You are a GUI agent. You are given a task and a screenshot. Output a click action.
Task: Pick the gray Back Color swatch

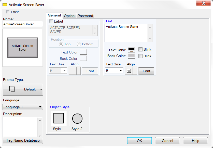(131, 56)
